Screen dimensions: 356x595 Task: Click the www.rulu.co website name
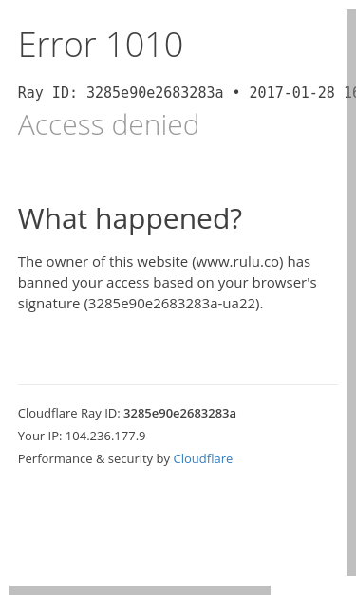[x=237, y=262]
